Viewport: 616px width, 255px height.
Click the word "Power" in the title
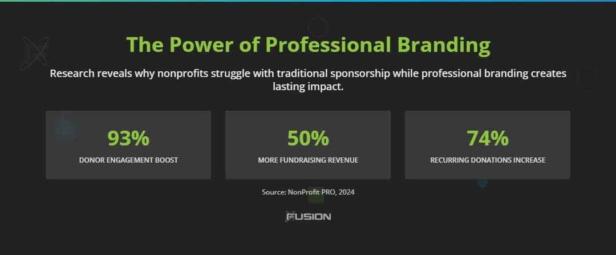click(194, 44)
